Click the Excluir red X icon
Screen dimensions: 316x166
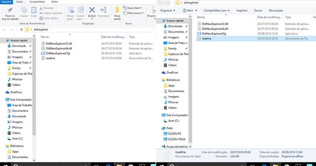(x=92, y=10)
